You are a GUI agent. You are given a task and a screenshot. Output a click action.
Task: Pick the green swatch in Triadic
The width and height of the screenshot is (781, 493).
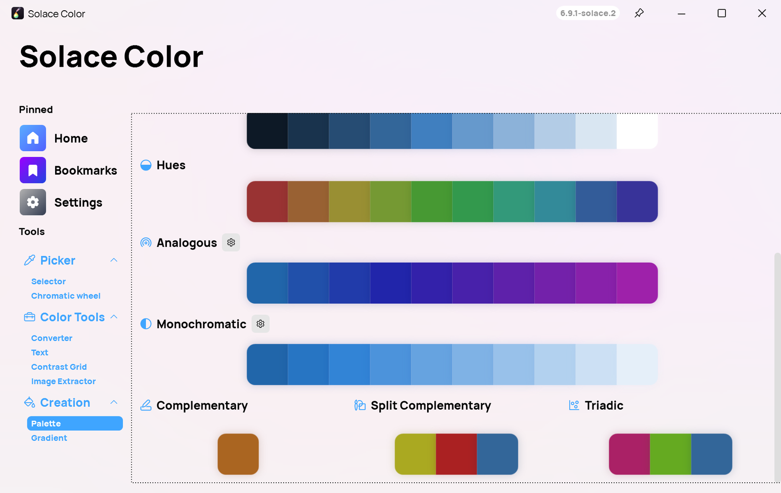671,454
